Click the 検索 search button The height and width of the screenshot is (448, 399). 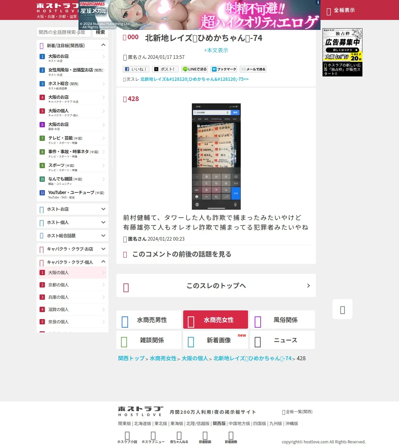click(x=100, y=32)
